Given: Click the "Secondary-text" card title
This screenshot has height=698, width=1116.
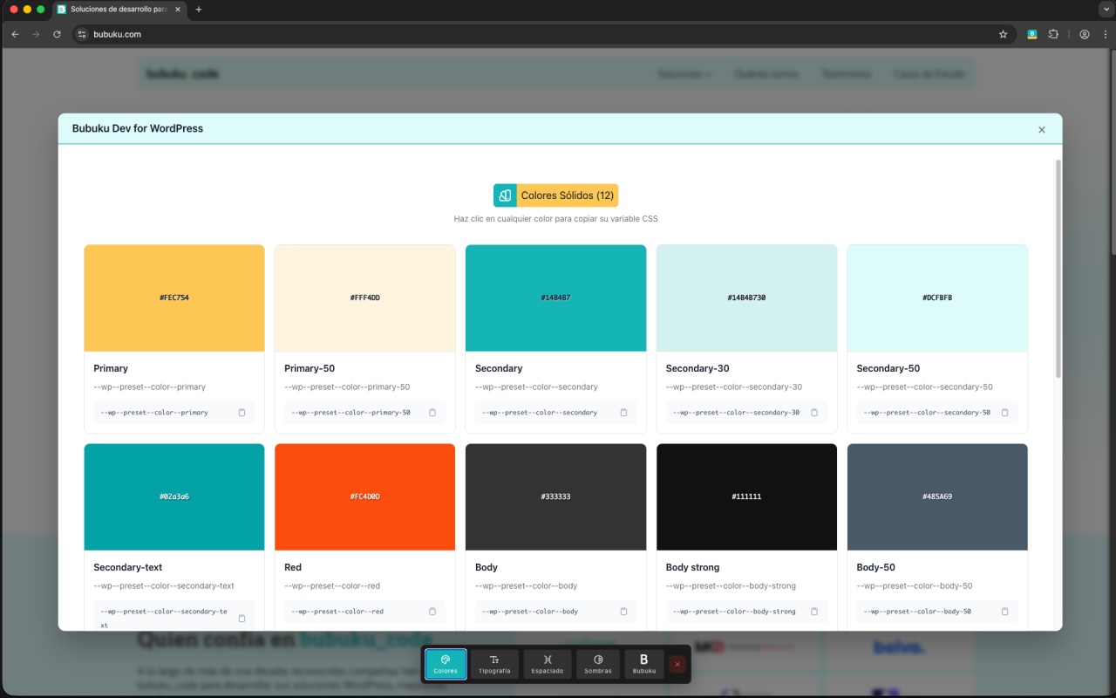Looking at the screenshot, I should coord(128,567).
